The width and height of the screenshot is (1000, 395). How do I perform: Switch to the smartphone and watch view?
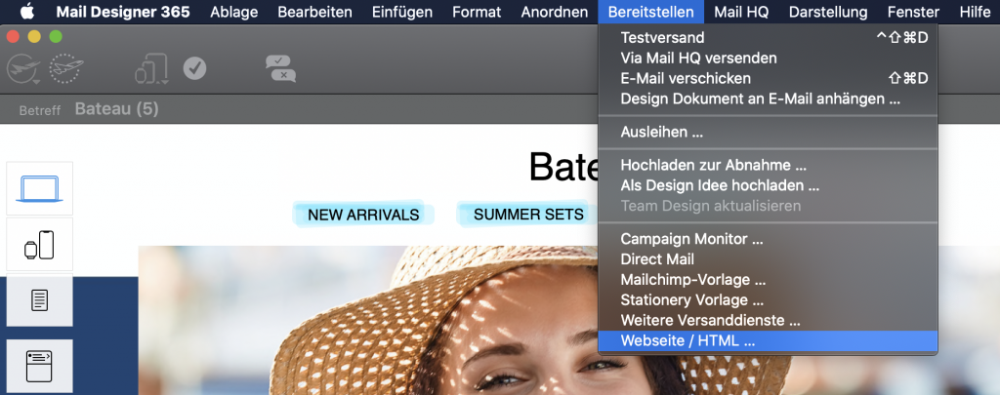tap(39, 245)
